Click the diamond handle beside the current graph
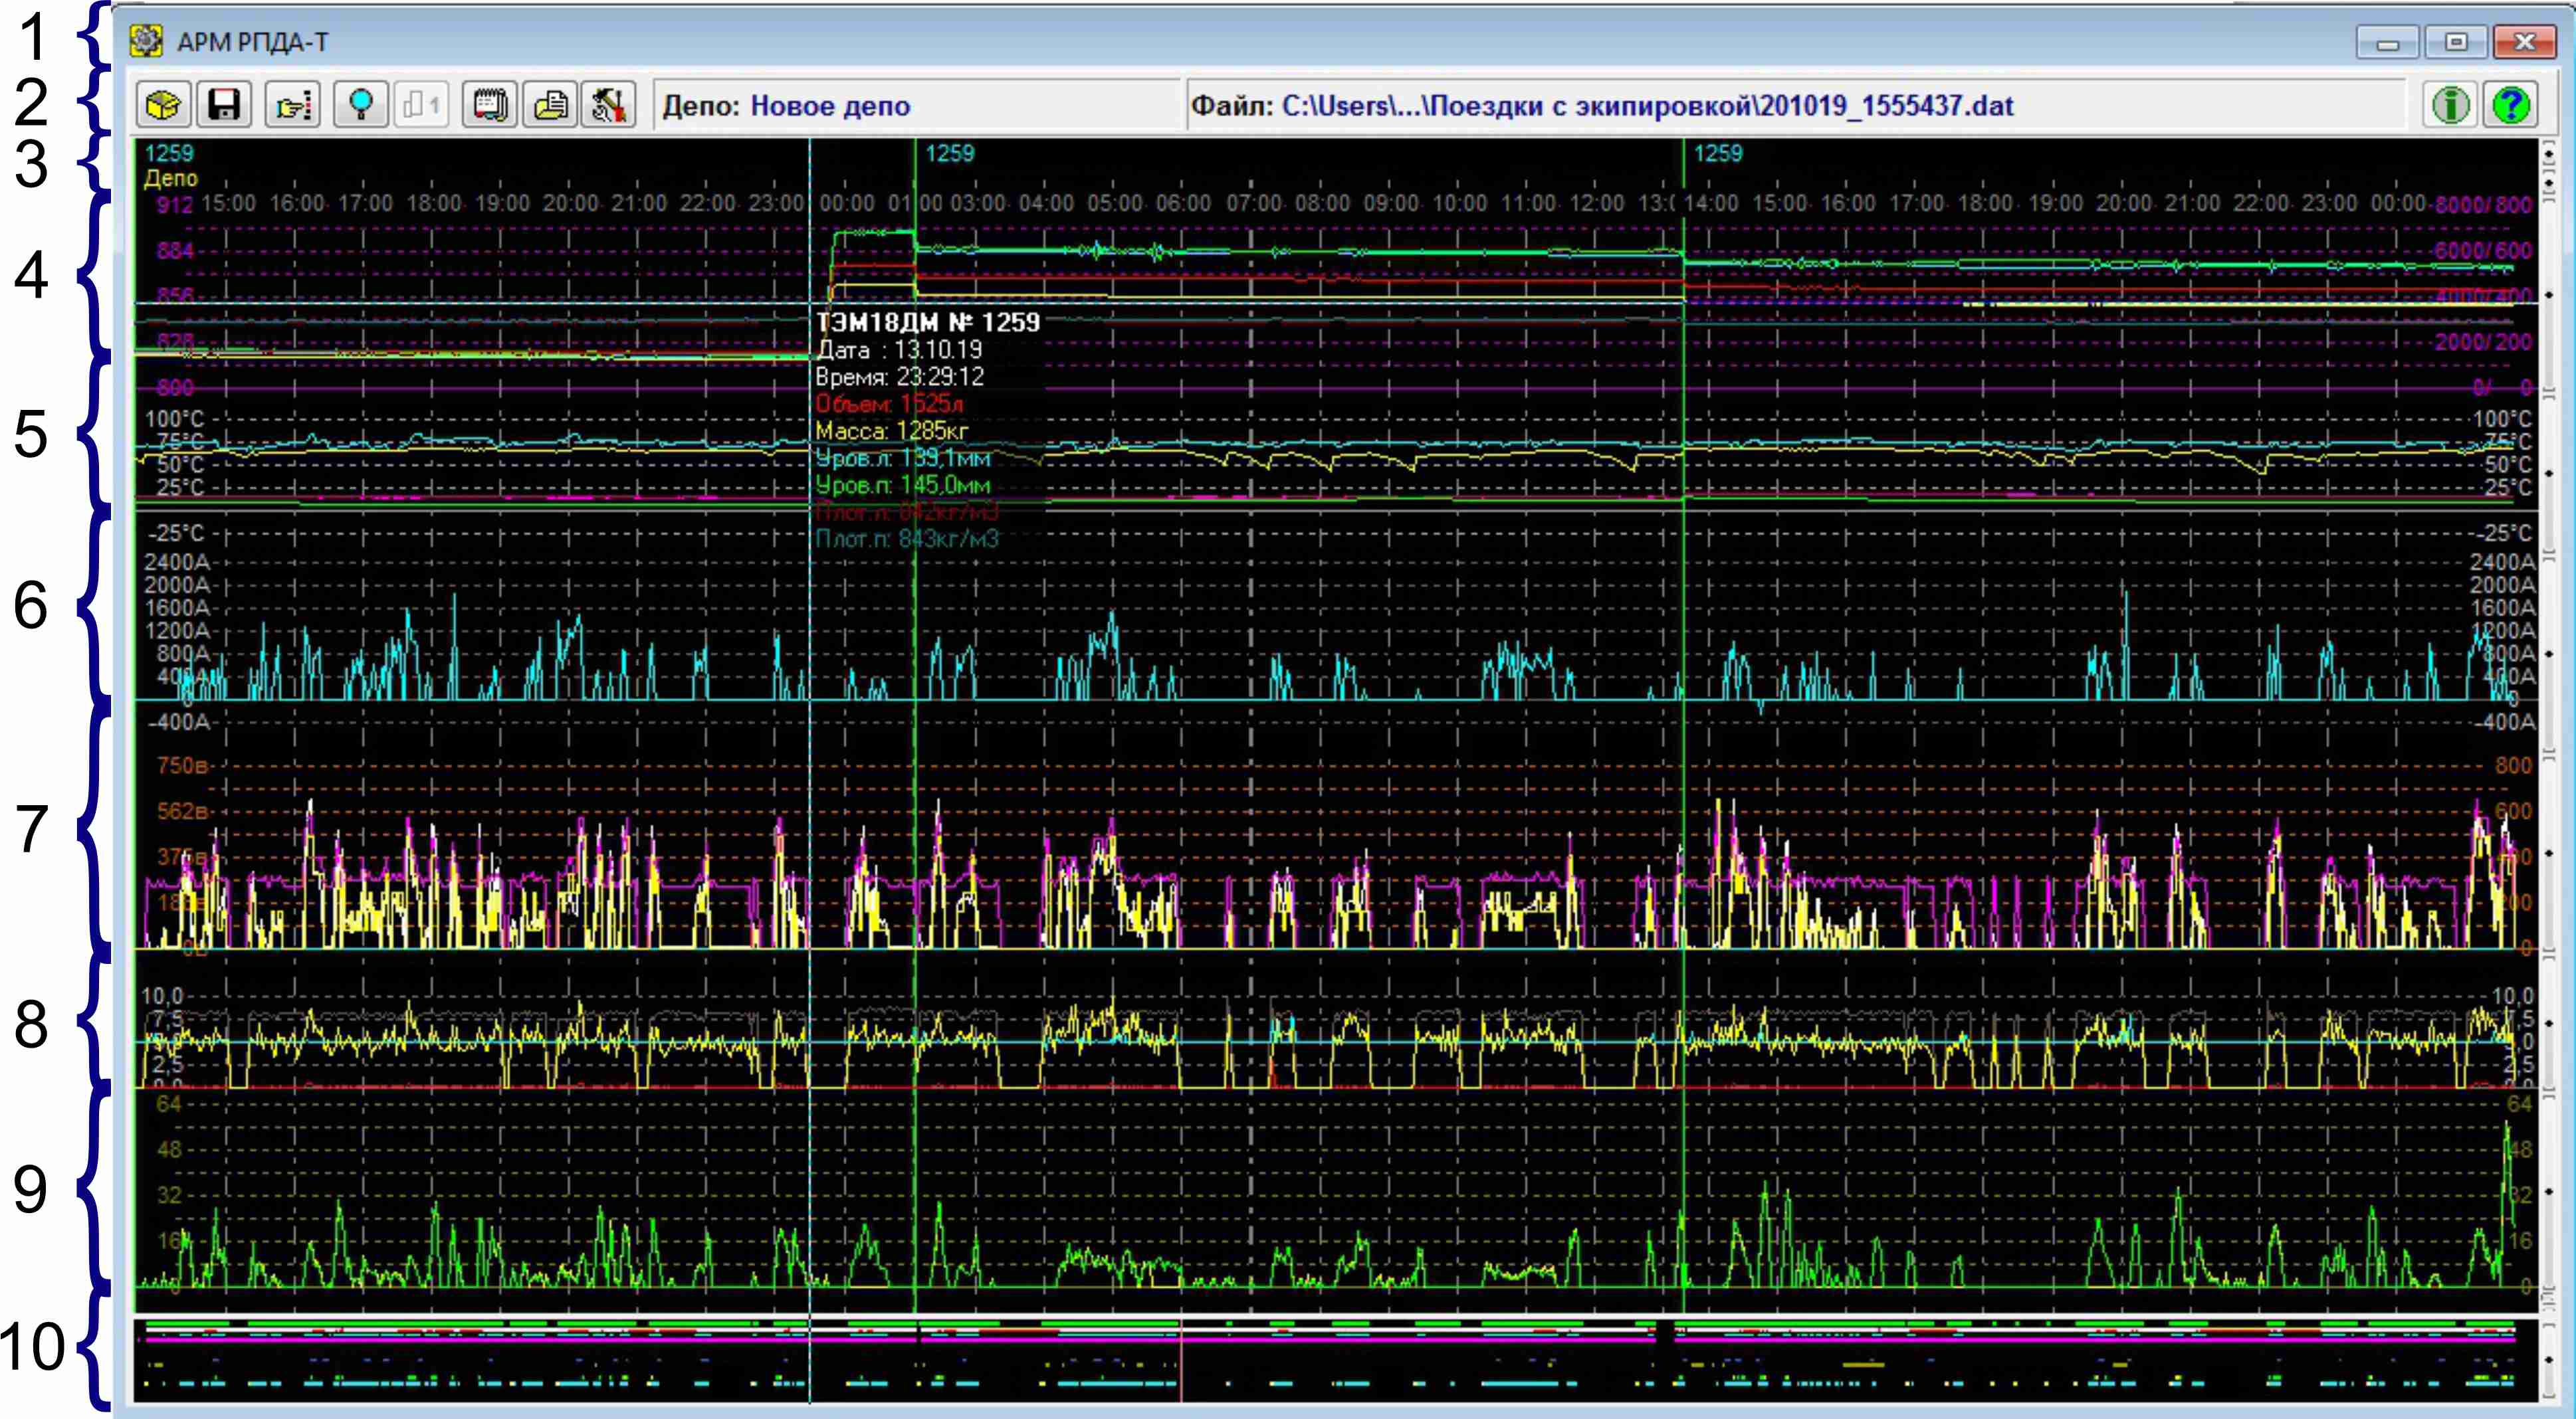The image size is (2576, 1419). pyautogui.click(x=2548, y=654)
